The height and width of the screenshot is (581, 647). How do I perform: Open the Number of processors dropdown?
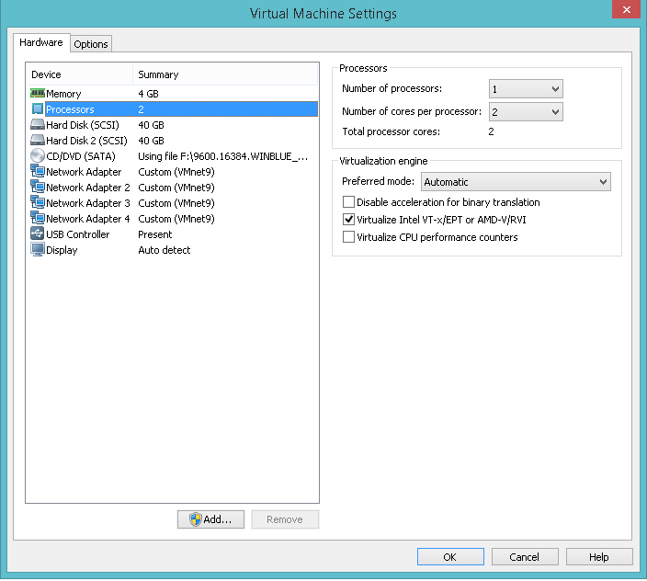coord(526,89)
